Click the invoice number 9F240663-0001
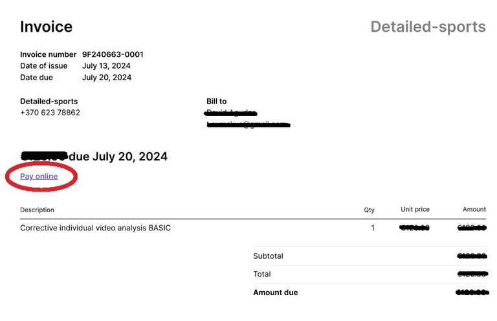This screenshot has height=321, width=497. 113,54
